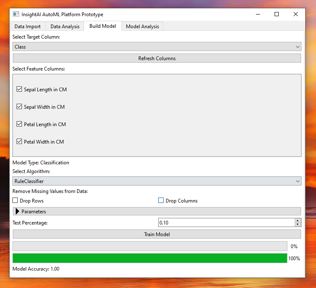The height and width of the screenshot is (288, 316).
Task: Click the Select Algorithm label
Action: click(31, 171)
